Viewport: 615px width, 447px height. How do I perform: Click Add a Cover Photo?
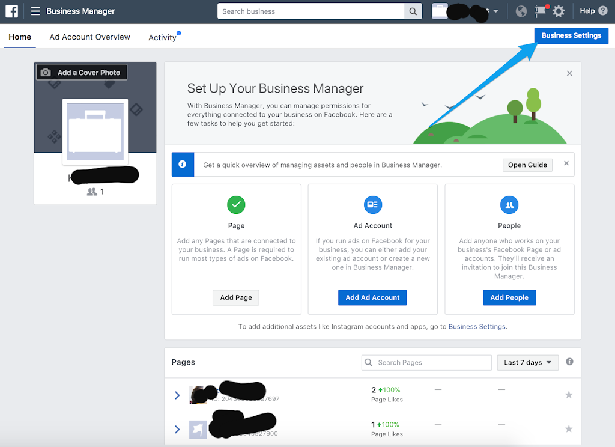click(82, 72)
